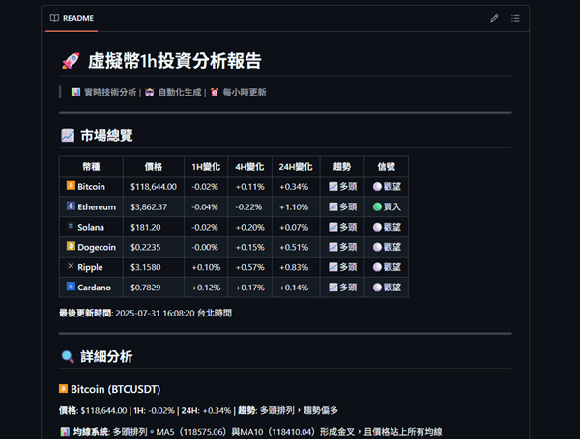This screenshot has height=439, width=580.
Task: Click the Bitcoin (BTCUSDT) subsection heading
Action: (x=115, y=389)
